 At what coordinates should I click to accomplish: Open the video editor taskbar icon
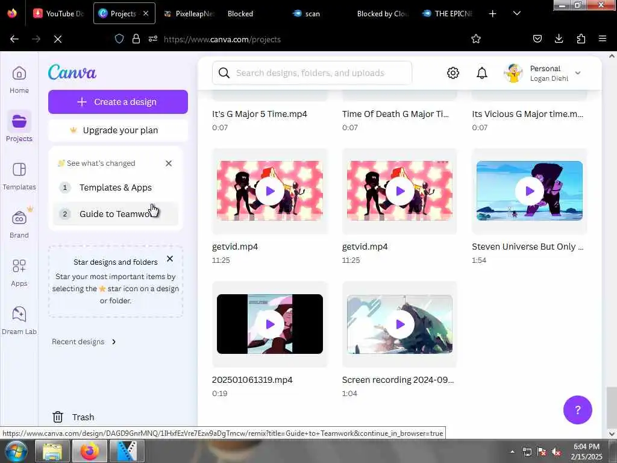(x=127, y=451)
